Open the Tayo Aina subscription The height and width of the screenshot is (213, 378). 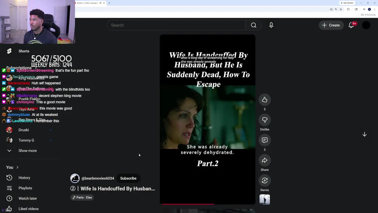tap(26, 109)
